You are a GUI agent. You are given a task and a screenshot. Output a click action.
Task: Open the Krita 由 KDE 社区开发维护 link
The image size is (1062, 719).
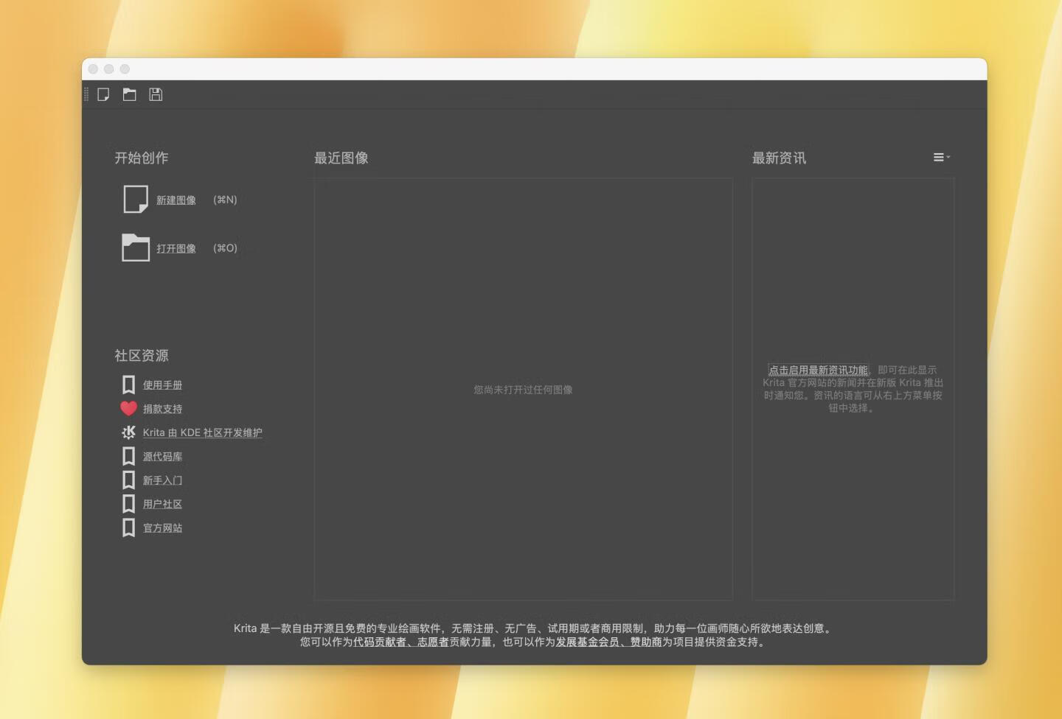pyautogui.click(x=203, y=433)
